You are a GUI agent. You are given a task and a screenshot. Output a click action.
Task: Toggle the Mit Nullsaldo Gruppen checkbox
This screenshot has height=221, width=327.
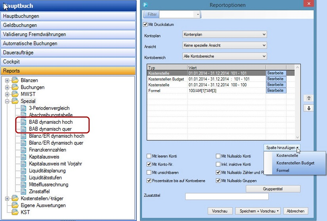(x=218, y=181)
